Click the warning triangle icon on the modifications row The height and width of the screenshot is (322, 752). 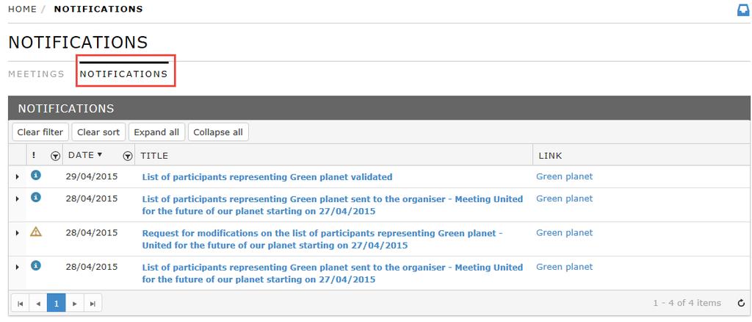(36, 232)
